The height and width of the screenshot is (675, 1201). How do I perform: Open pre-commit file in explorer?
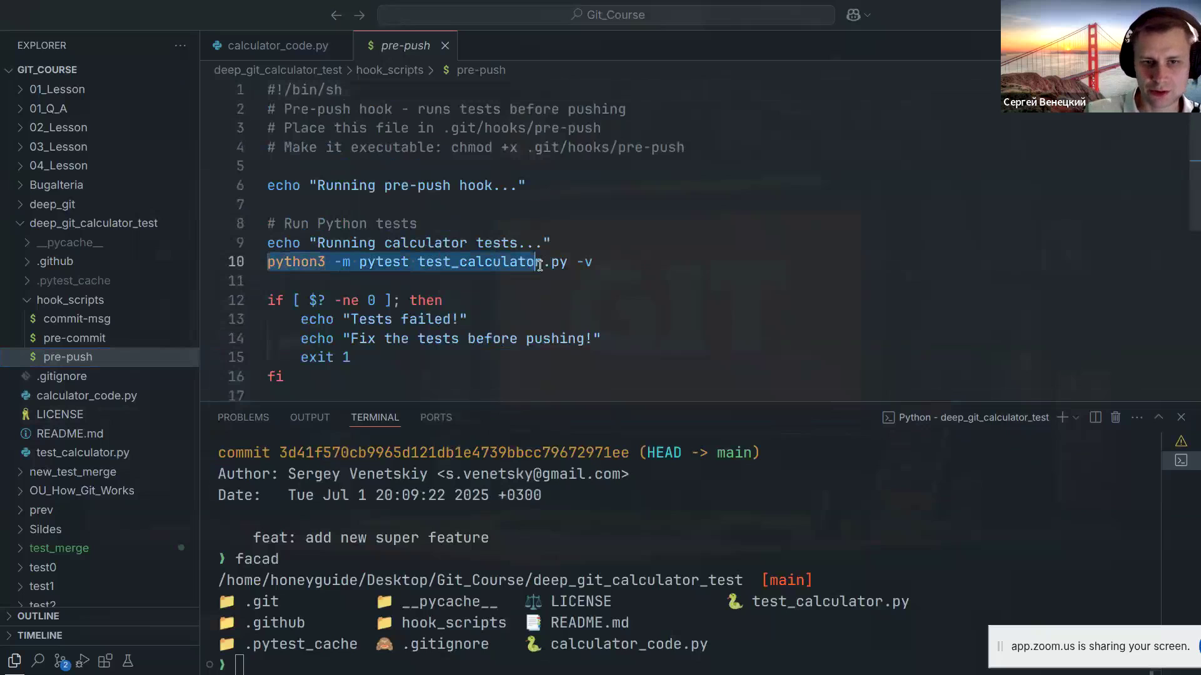point(74,337)
